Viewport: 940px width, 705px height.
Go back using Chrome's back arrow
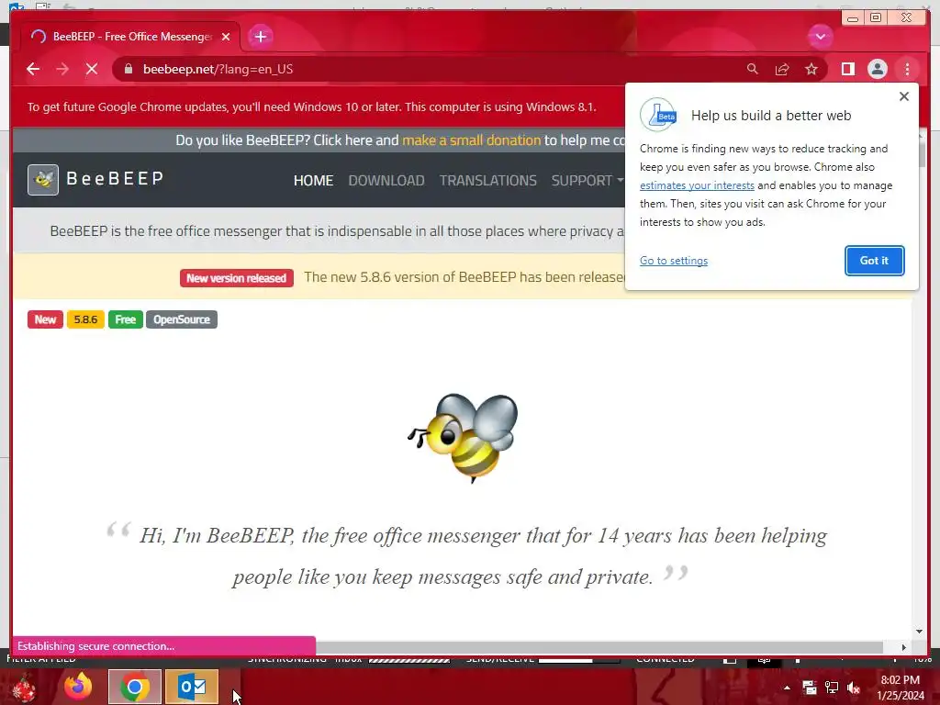click(33, 69)
